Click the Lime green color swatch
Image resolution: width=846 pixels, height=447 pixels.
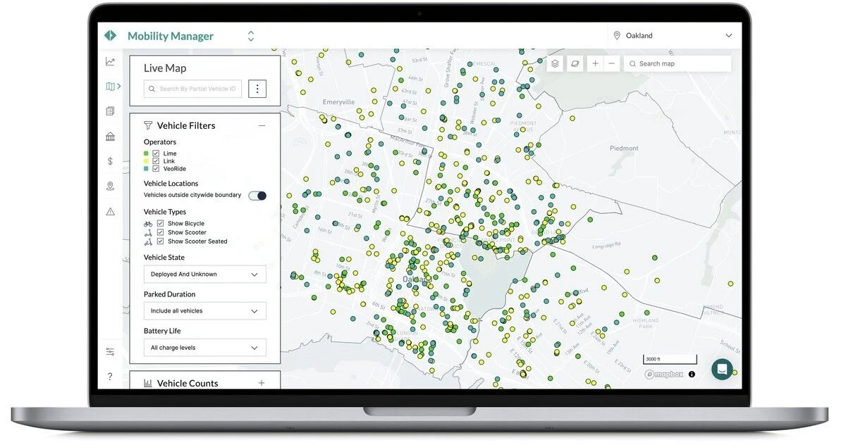(x=146, y=153)
